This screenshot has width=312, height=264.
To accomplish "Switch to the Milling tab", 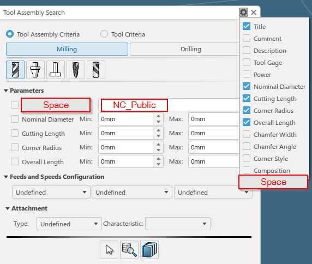I will (67, 49).
